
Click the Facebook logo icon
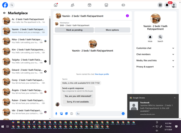(5, 5)
